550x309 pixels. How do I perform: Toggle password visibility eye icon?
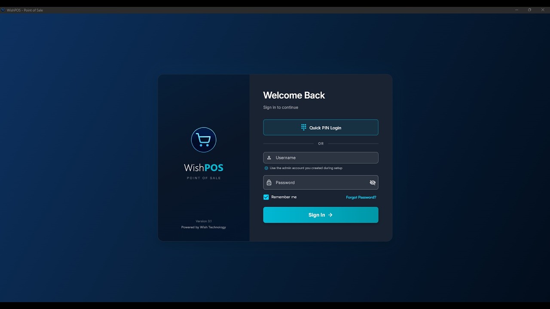pyautogui.click(x=373, y=182)
